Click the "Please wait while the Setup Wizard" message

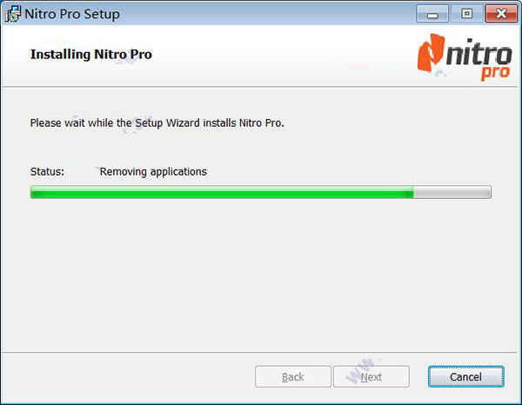pyautogui.click(x=157, y=123)
